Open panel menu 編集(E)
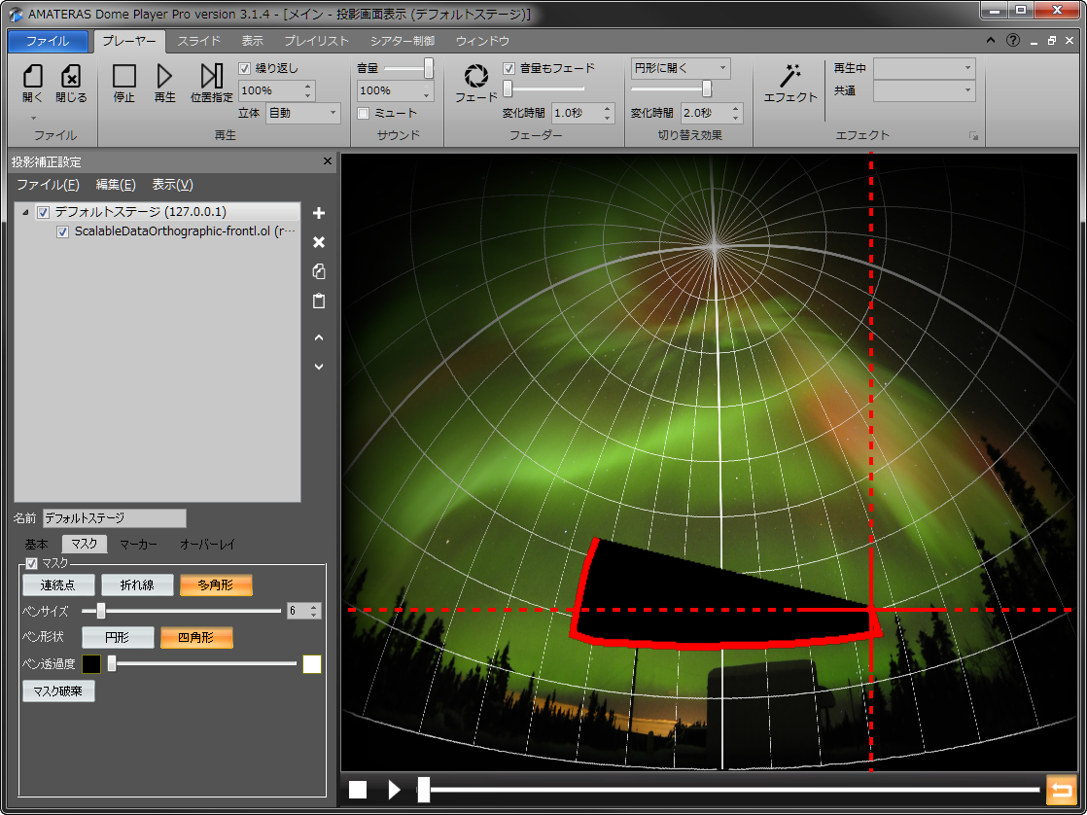Image resolution: width=1087 pixels, height=815 pixels. point(116,185)
